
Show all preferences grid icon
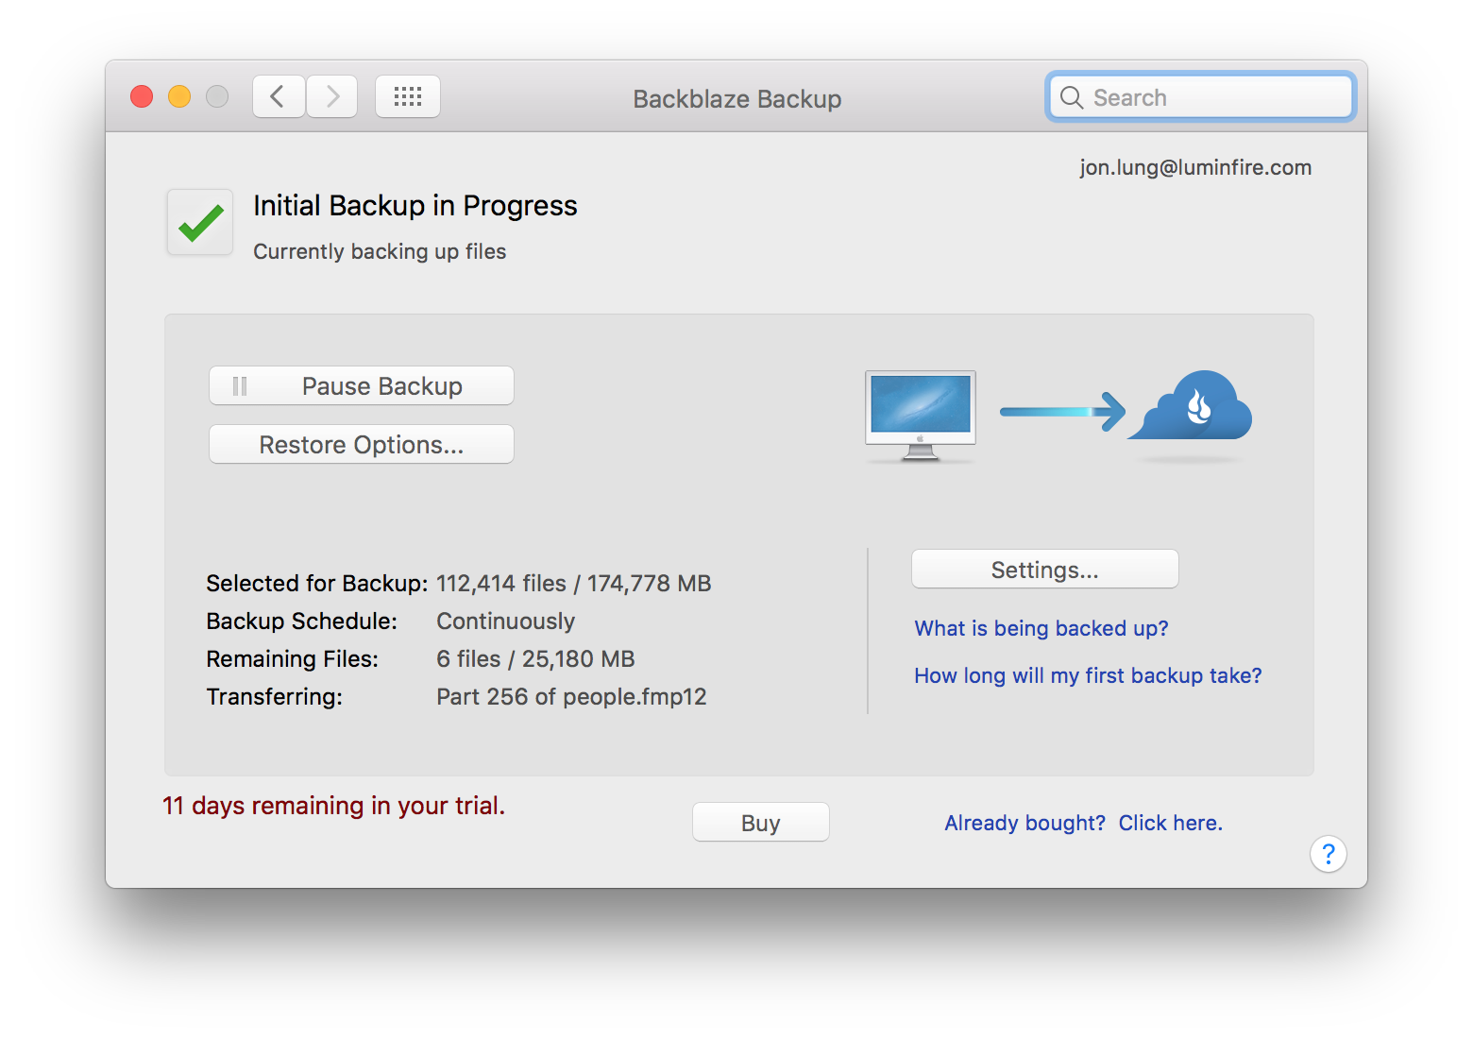click(x=408, y=96)
